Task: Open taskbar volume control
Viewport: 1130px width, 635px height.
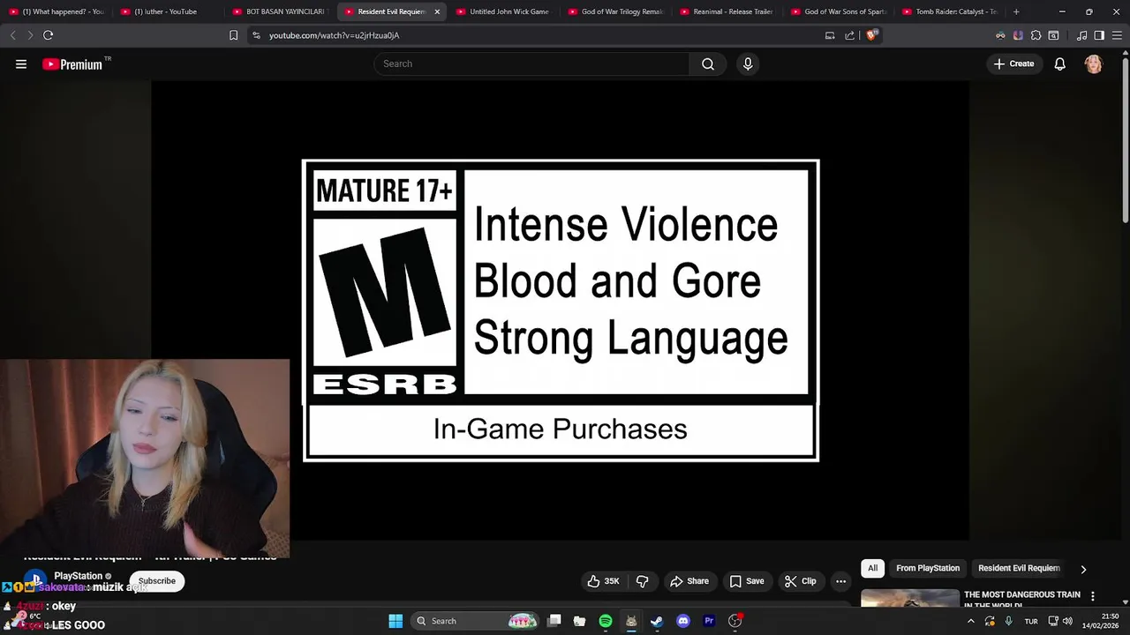Action: 1067,621
